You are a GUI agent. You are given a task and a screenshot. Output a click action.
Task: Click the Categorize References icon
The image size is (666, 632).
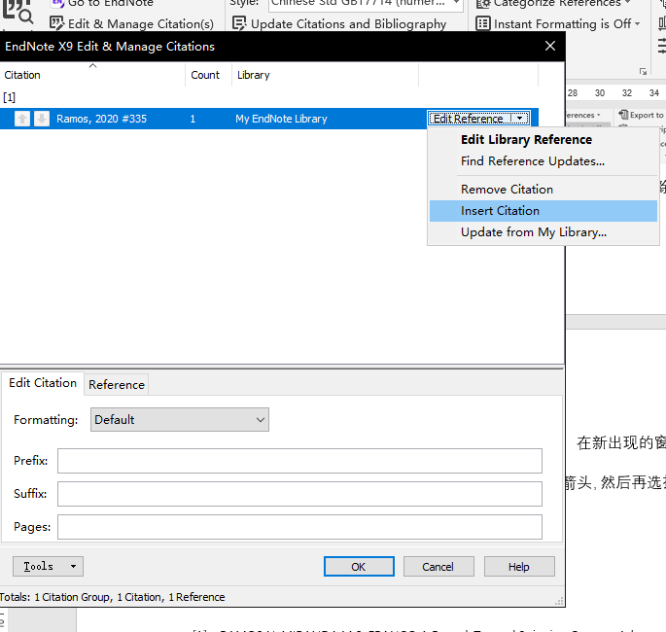[483, 4]
